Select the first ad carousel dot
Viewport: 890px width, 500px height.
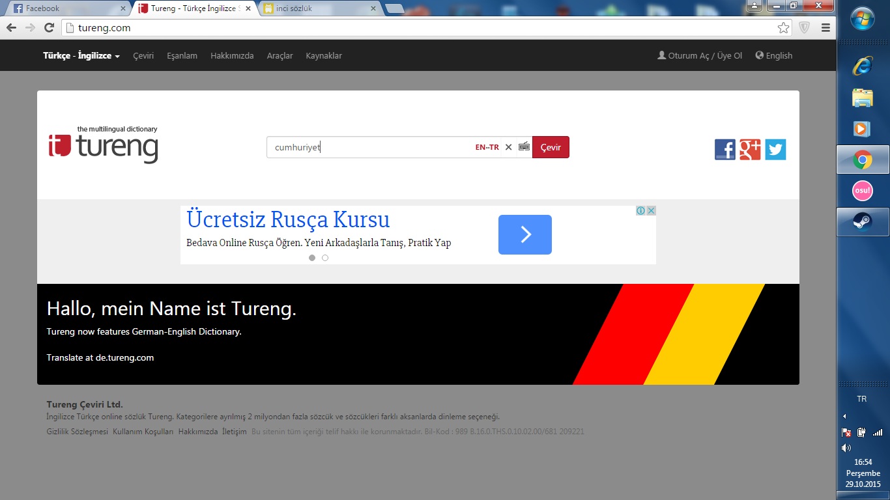coord(312,258)
